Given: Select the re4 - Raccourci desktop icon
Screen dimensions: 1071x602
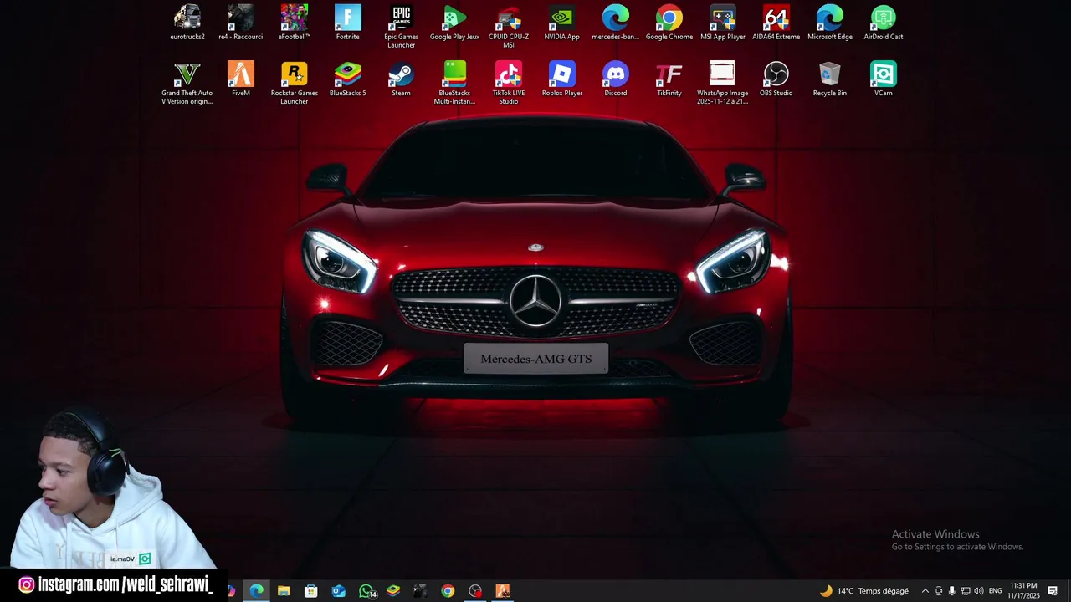Looking at the screenshot, I should [x=241, y=23].
